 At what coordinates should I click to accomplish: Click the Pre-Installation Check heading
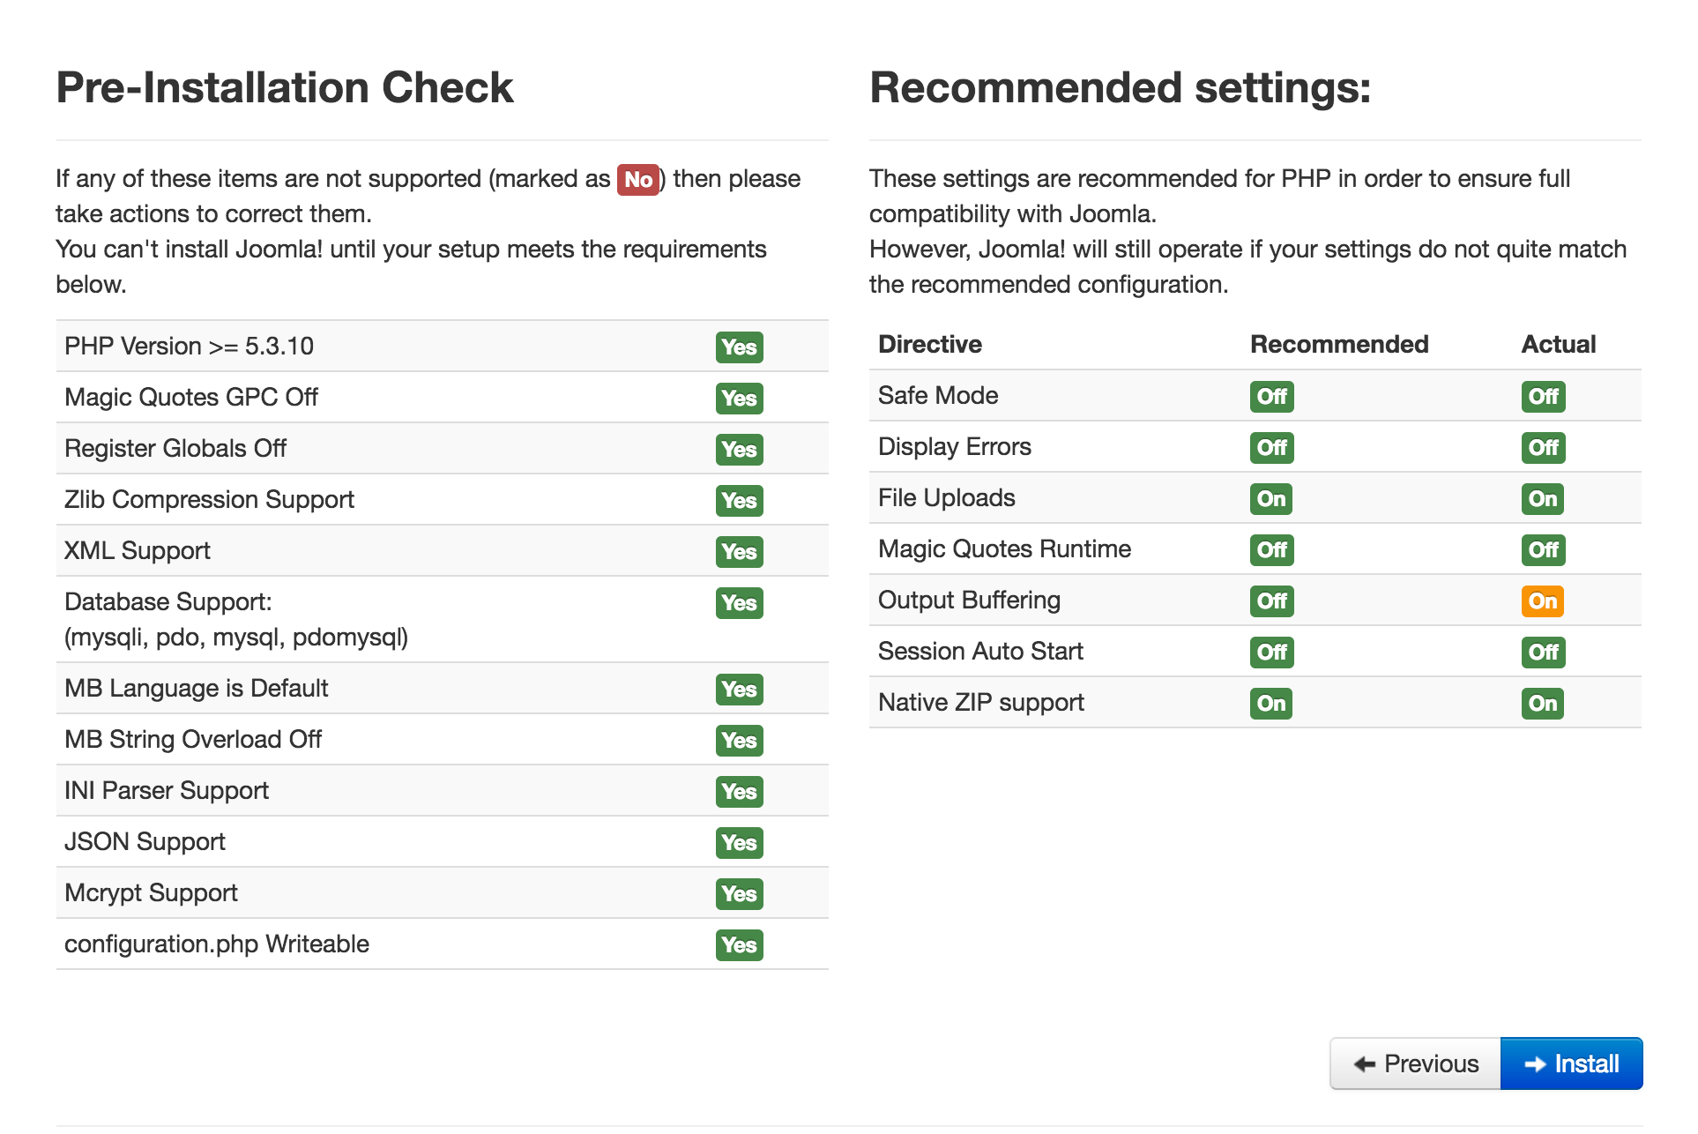(x=284, y=86)
